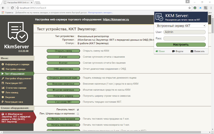Open Сервисы apps shortcut

(x=7, y=13)
